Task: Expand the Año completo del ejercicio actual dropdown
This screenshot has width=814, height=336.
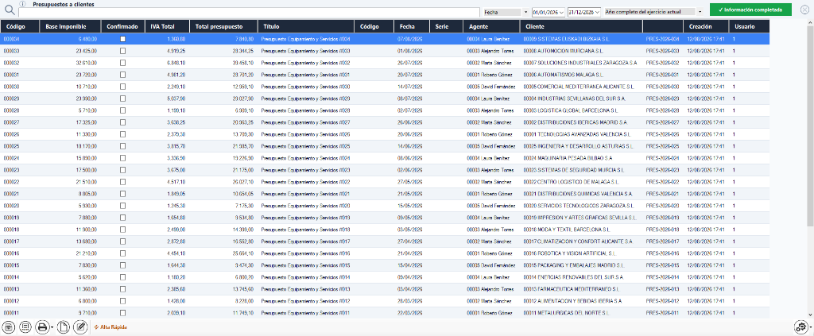Action: coord(700,11)
